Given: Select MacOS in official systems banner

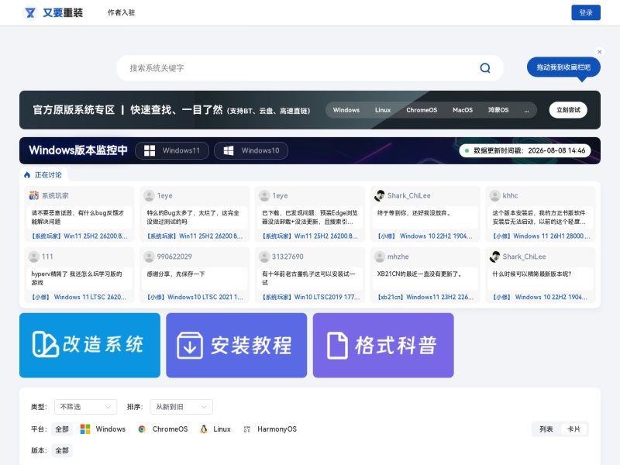Looking at the screenshot, I should pyautogui.click(x=463, y=110).
